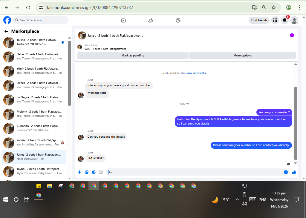The height and width of the screenshot is (218, 306).
Task: Open Windows Start menu
Action: point(5,199)
